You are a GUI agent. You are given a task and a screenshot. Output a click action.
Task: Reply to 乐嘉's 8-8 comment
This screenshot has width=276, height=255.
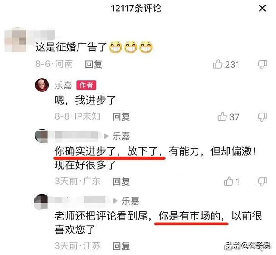point(121,117)
